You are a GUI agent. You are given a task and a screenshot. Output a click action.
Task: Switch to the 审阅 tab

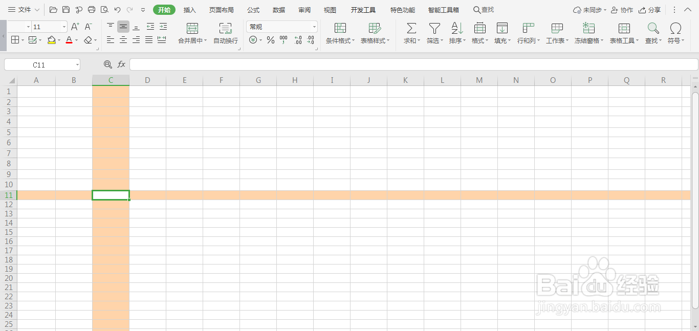[x=304, y=10]
